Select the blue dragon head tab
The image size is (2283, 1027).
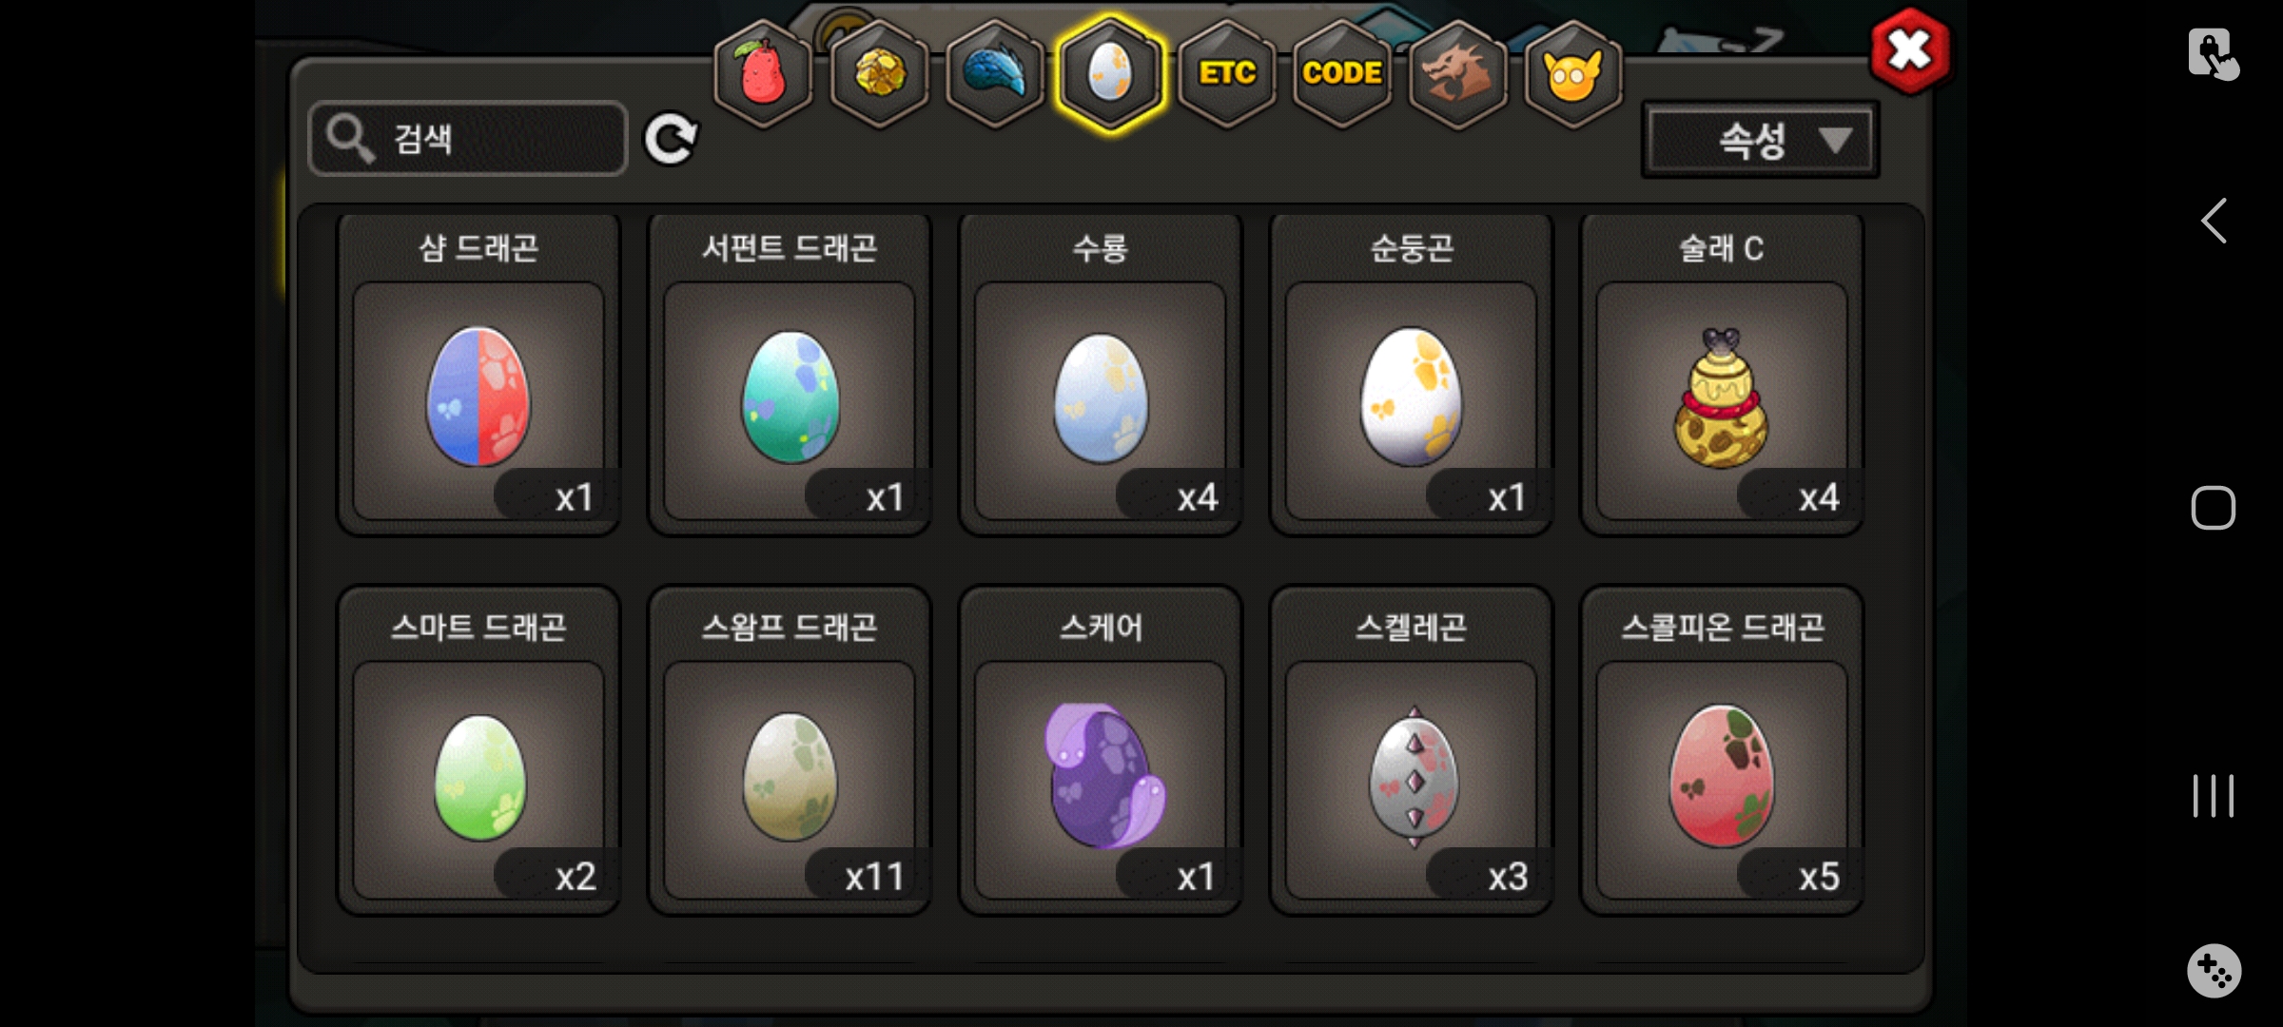pos(995,73)
